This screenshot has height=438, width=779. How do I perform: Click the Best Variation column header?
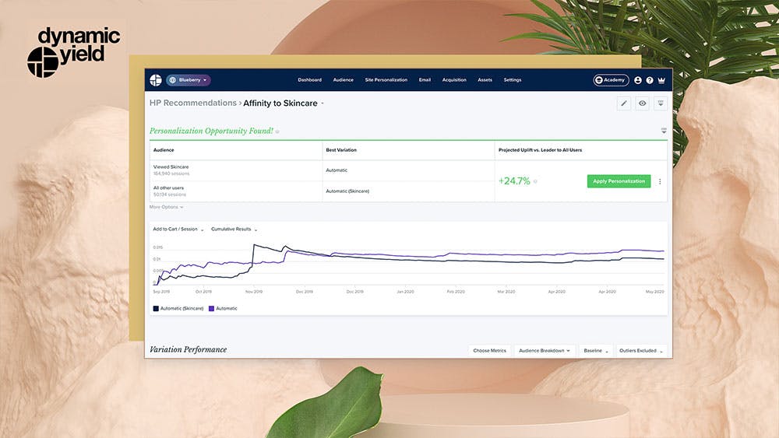[341, 150]
